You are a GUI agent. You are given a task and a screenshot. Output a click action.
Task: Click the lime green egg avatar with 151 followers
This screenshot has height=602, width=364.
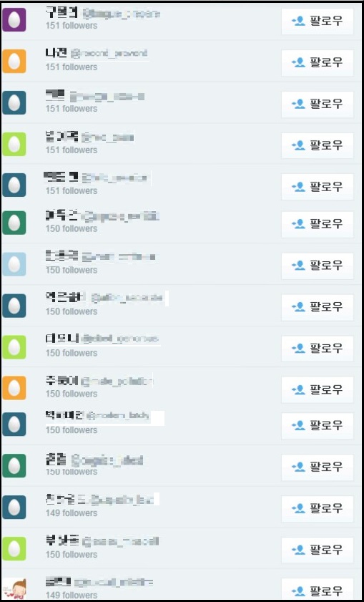coord(14,144)
